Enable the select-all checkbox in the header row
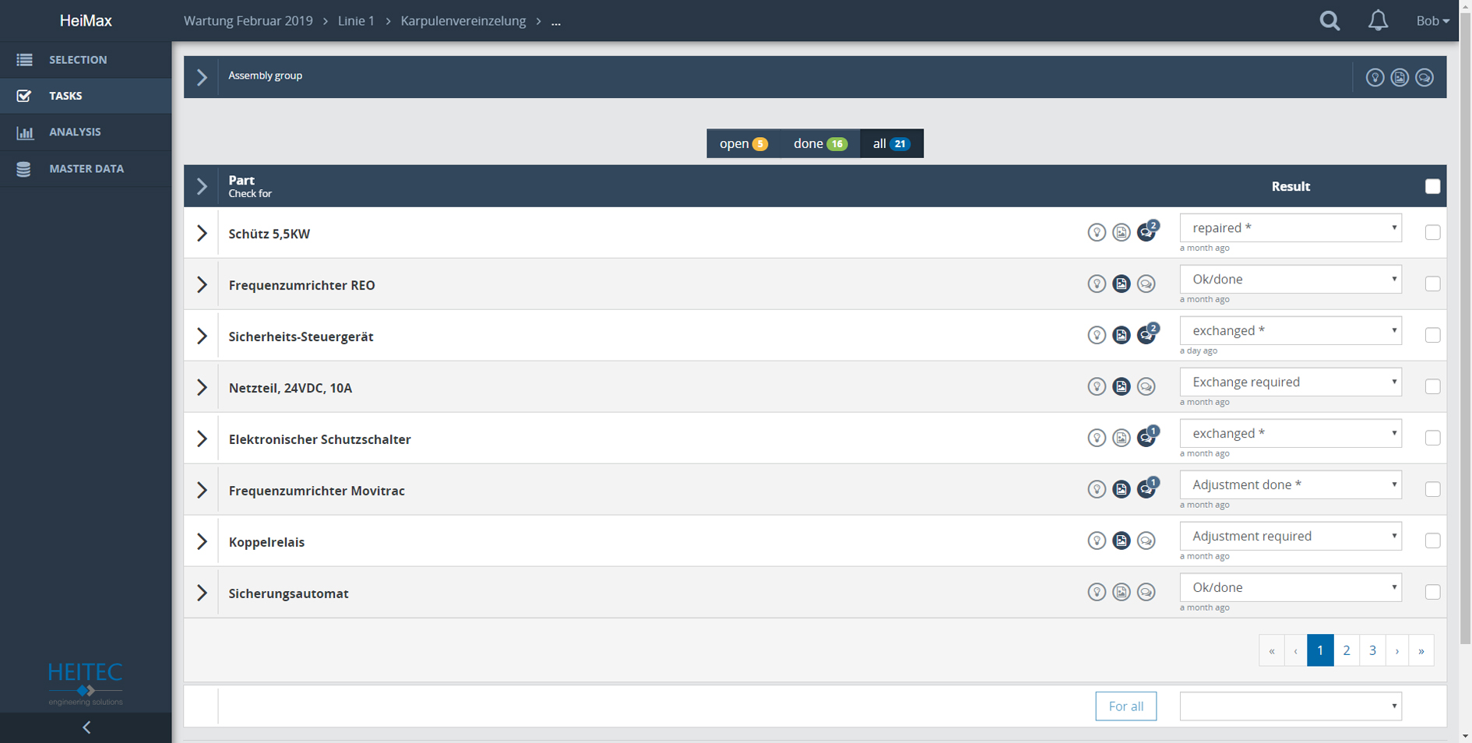This screenshot has height=743, width=1472. pyautogui.click(x=1432, y=186)
